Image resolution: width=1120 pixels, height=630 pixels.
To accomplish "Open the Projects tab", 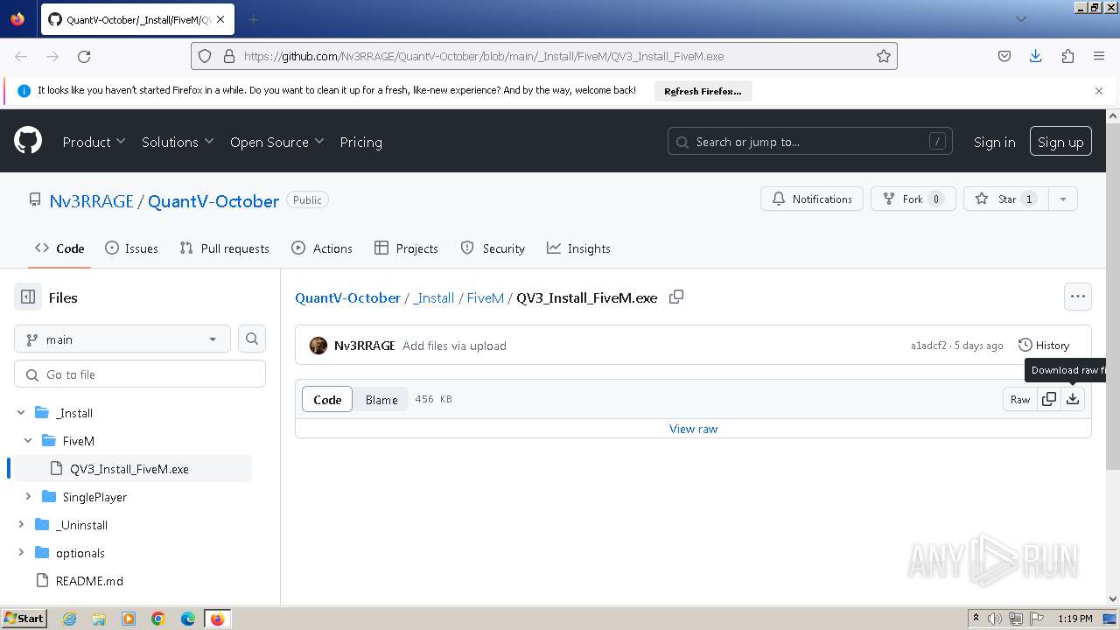I will point(406,248).
